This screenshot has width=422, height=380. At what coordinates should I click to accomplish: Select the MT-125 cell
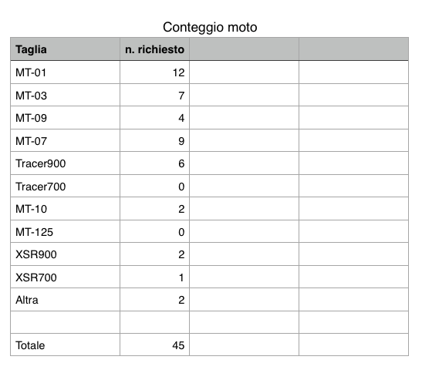tap(65, 231)
